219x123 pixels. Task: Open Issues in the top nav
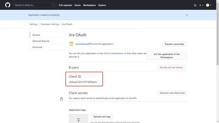tap(78, 5)
